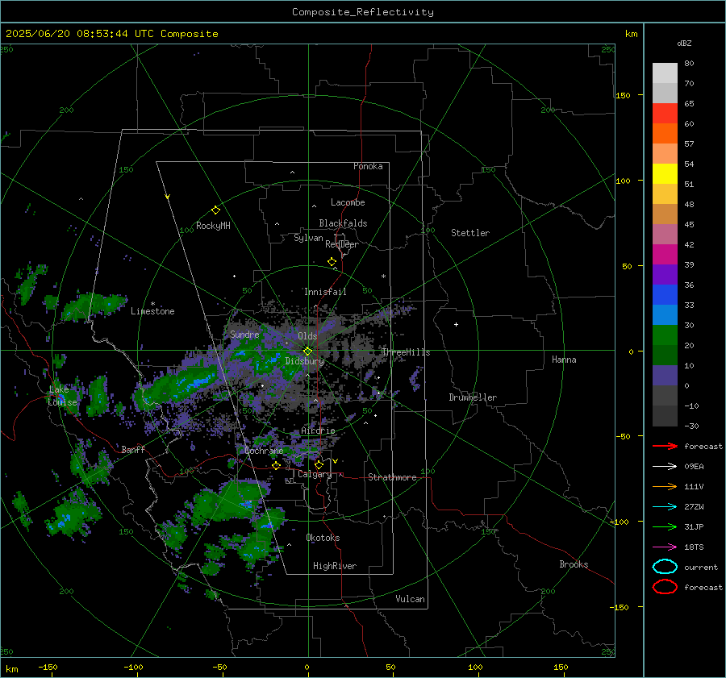This screenshot has width=726, height=678.
Task: Click the HighRiver label
Action: point(335,566)
